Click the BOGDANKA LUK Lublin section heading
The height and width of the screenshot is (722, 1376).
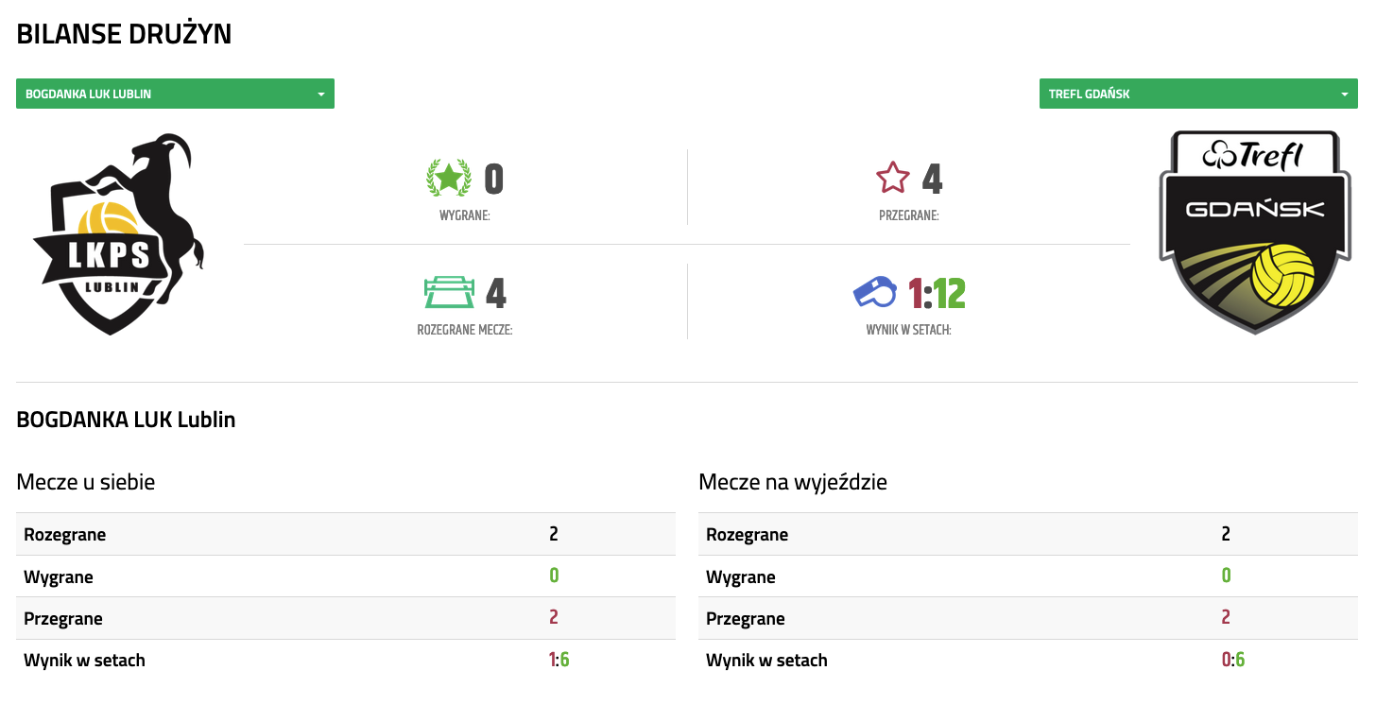pyautogui.click(x=126, y=420)
